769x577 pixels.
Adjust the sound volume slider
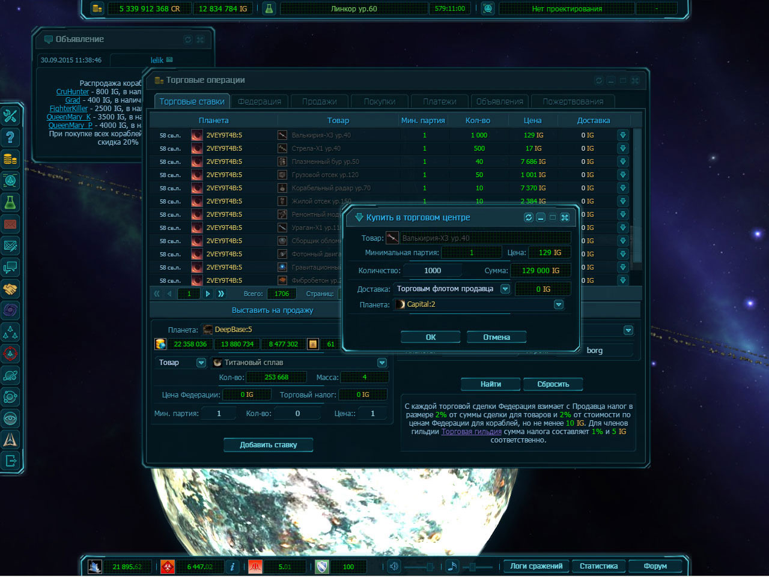[419, 566]
